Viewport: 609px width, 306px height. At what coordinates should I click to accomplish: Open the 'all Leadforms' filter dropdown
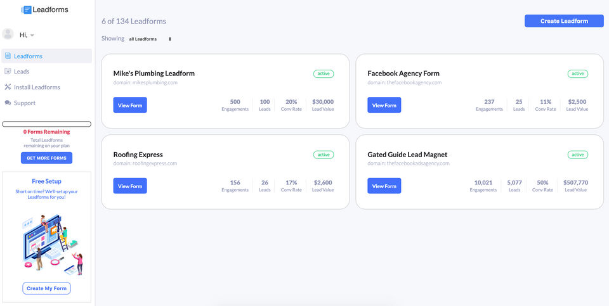(x=150, y=39)
